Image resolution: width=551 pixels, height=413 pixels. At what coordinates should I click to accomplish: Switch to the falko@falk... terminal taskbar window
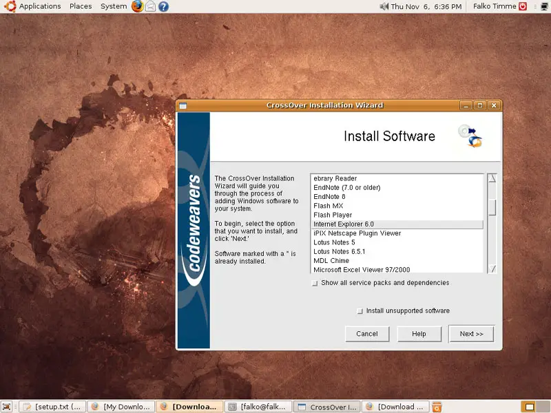(258, 407)
